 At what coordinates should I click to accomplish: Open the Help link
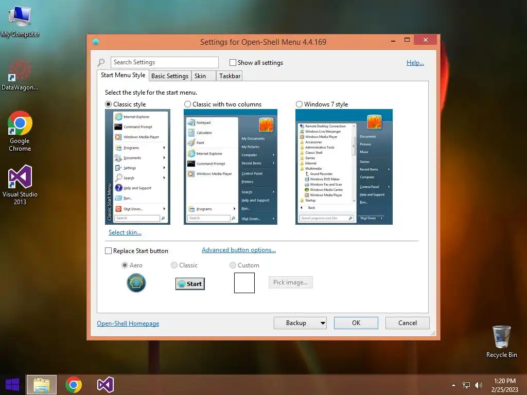[415, 63]
